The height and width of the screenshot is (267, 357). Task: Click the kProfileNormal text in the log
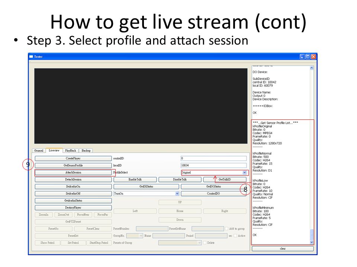pos(262,154)
